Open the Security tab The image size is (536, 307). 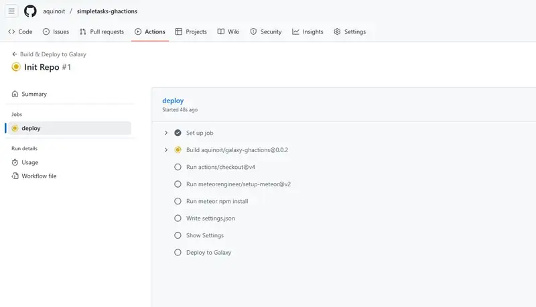pyautogui.click(x=265, y=32)
